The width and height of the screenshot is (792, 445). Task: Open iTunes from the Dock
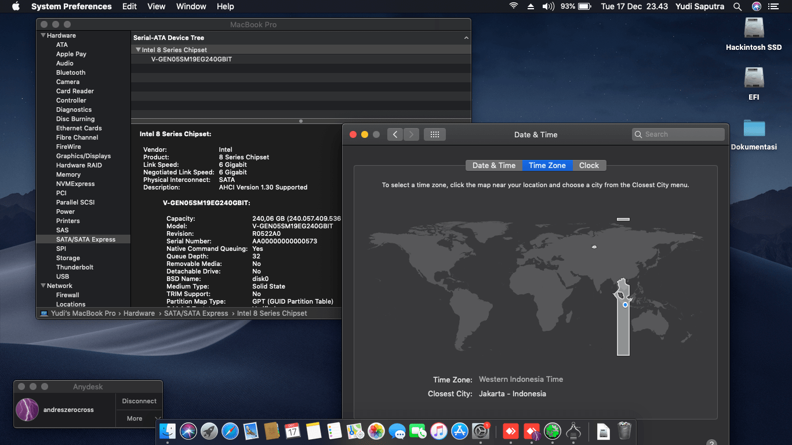[439, 431]
